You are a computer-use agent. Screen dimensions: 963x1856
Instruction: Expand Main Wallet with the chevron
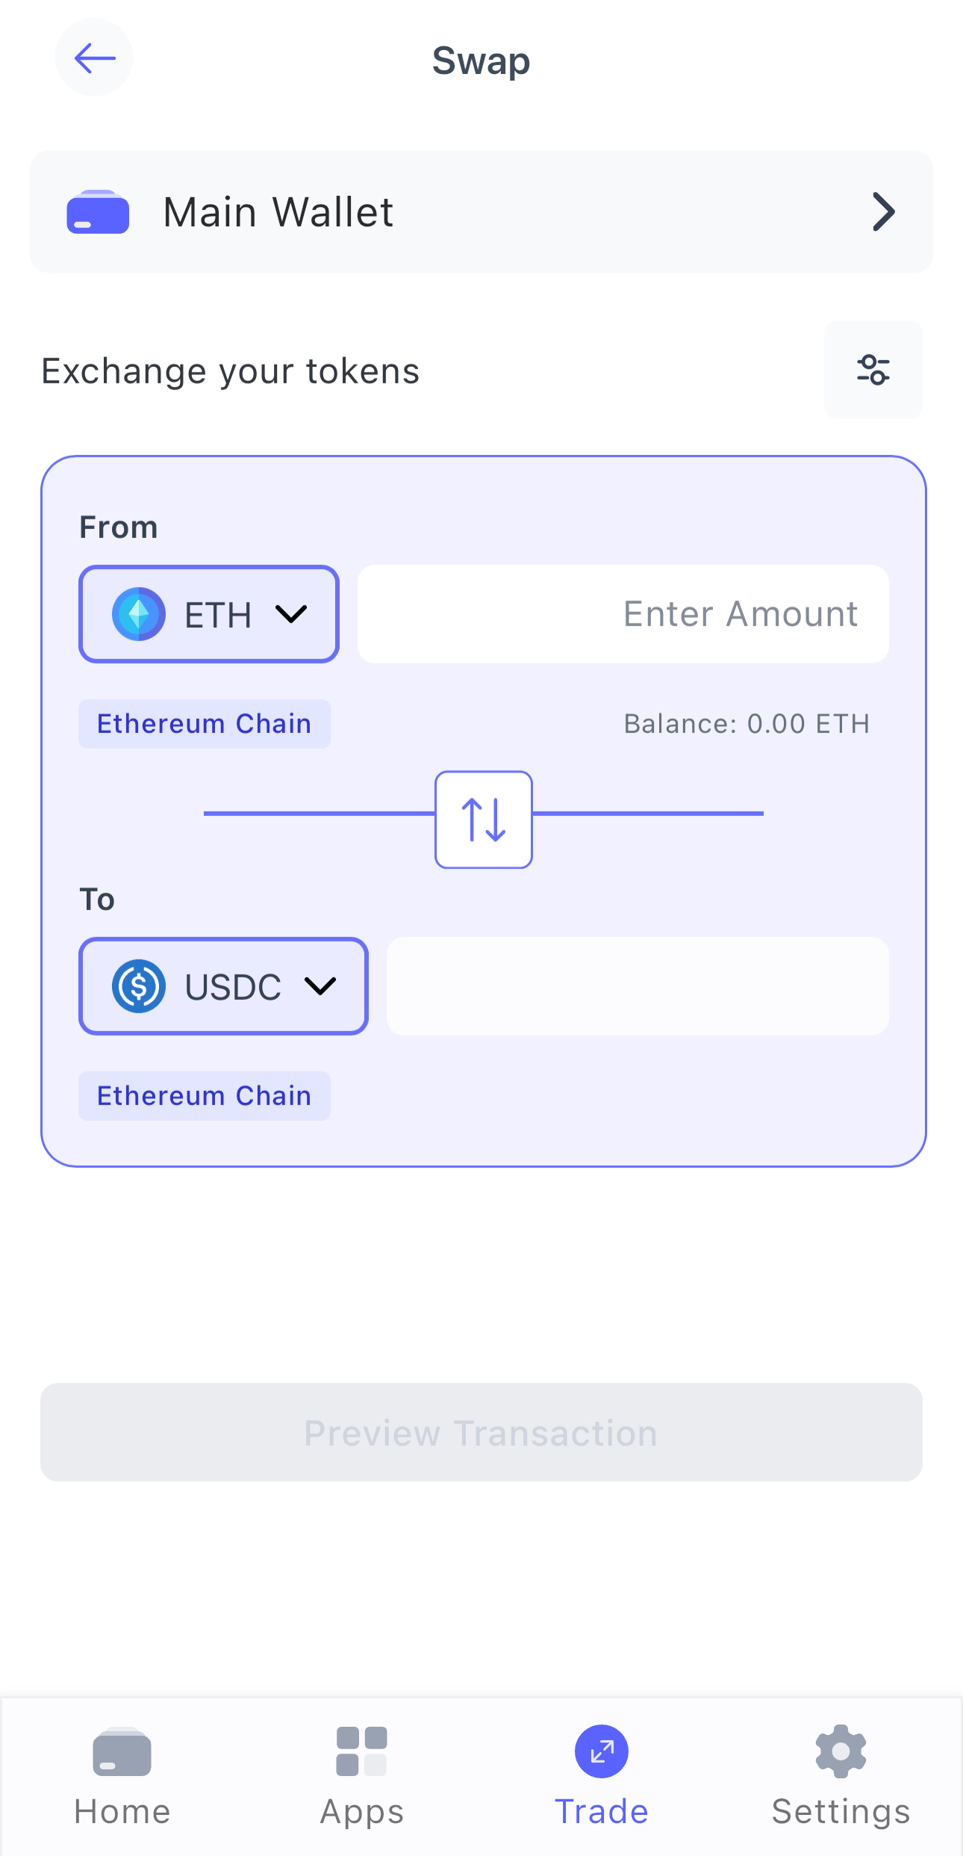[883, 211]
